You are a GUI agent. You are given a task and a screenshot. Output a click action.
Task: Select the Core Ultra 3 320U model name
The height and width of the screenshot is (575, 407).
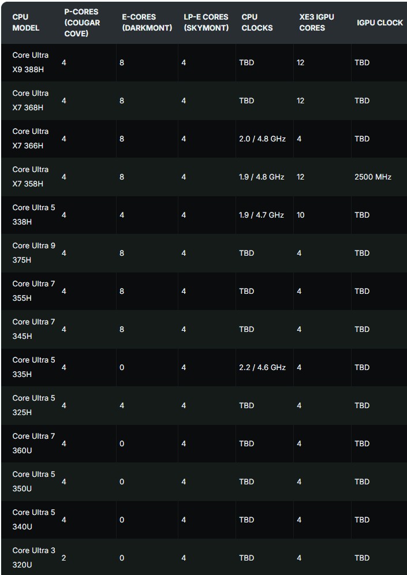[x=33, y=558]
